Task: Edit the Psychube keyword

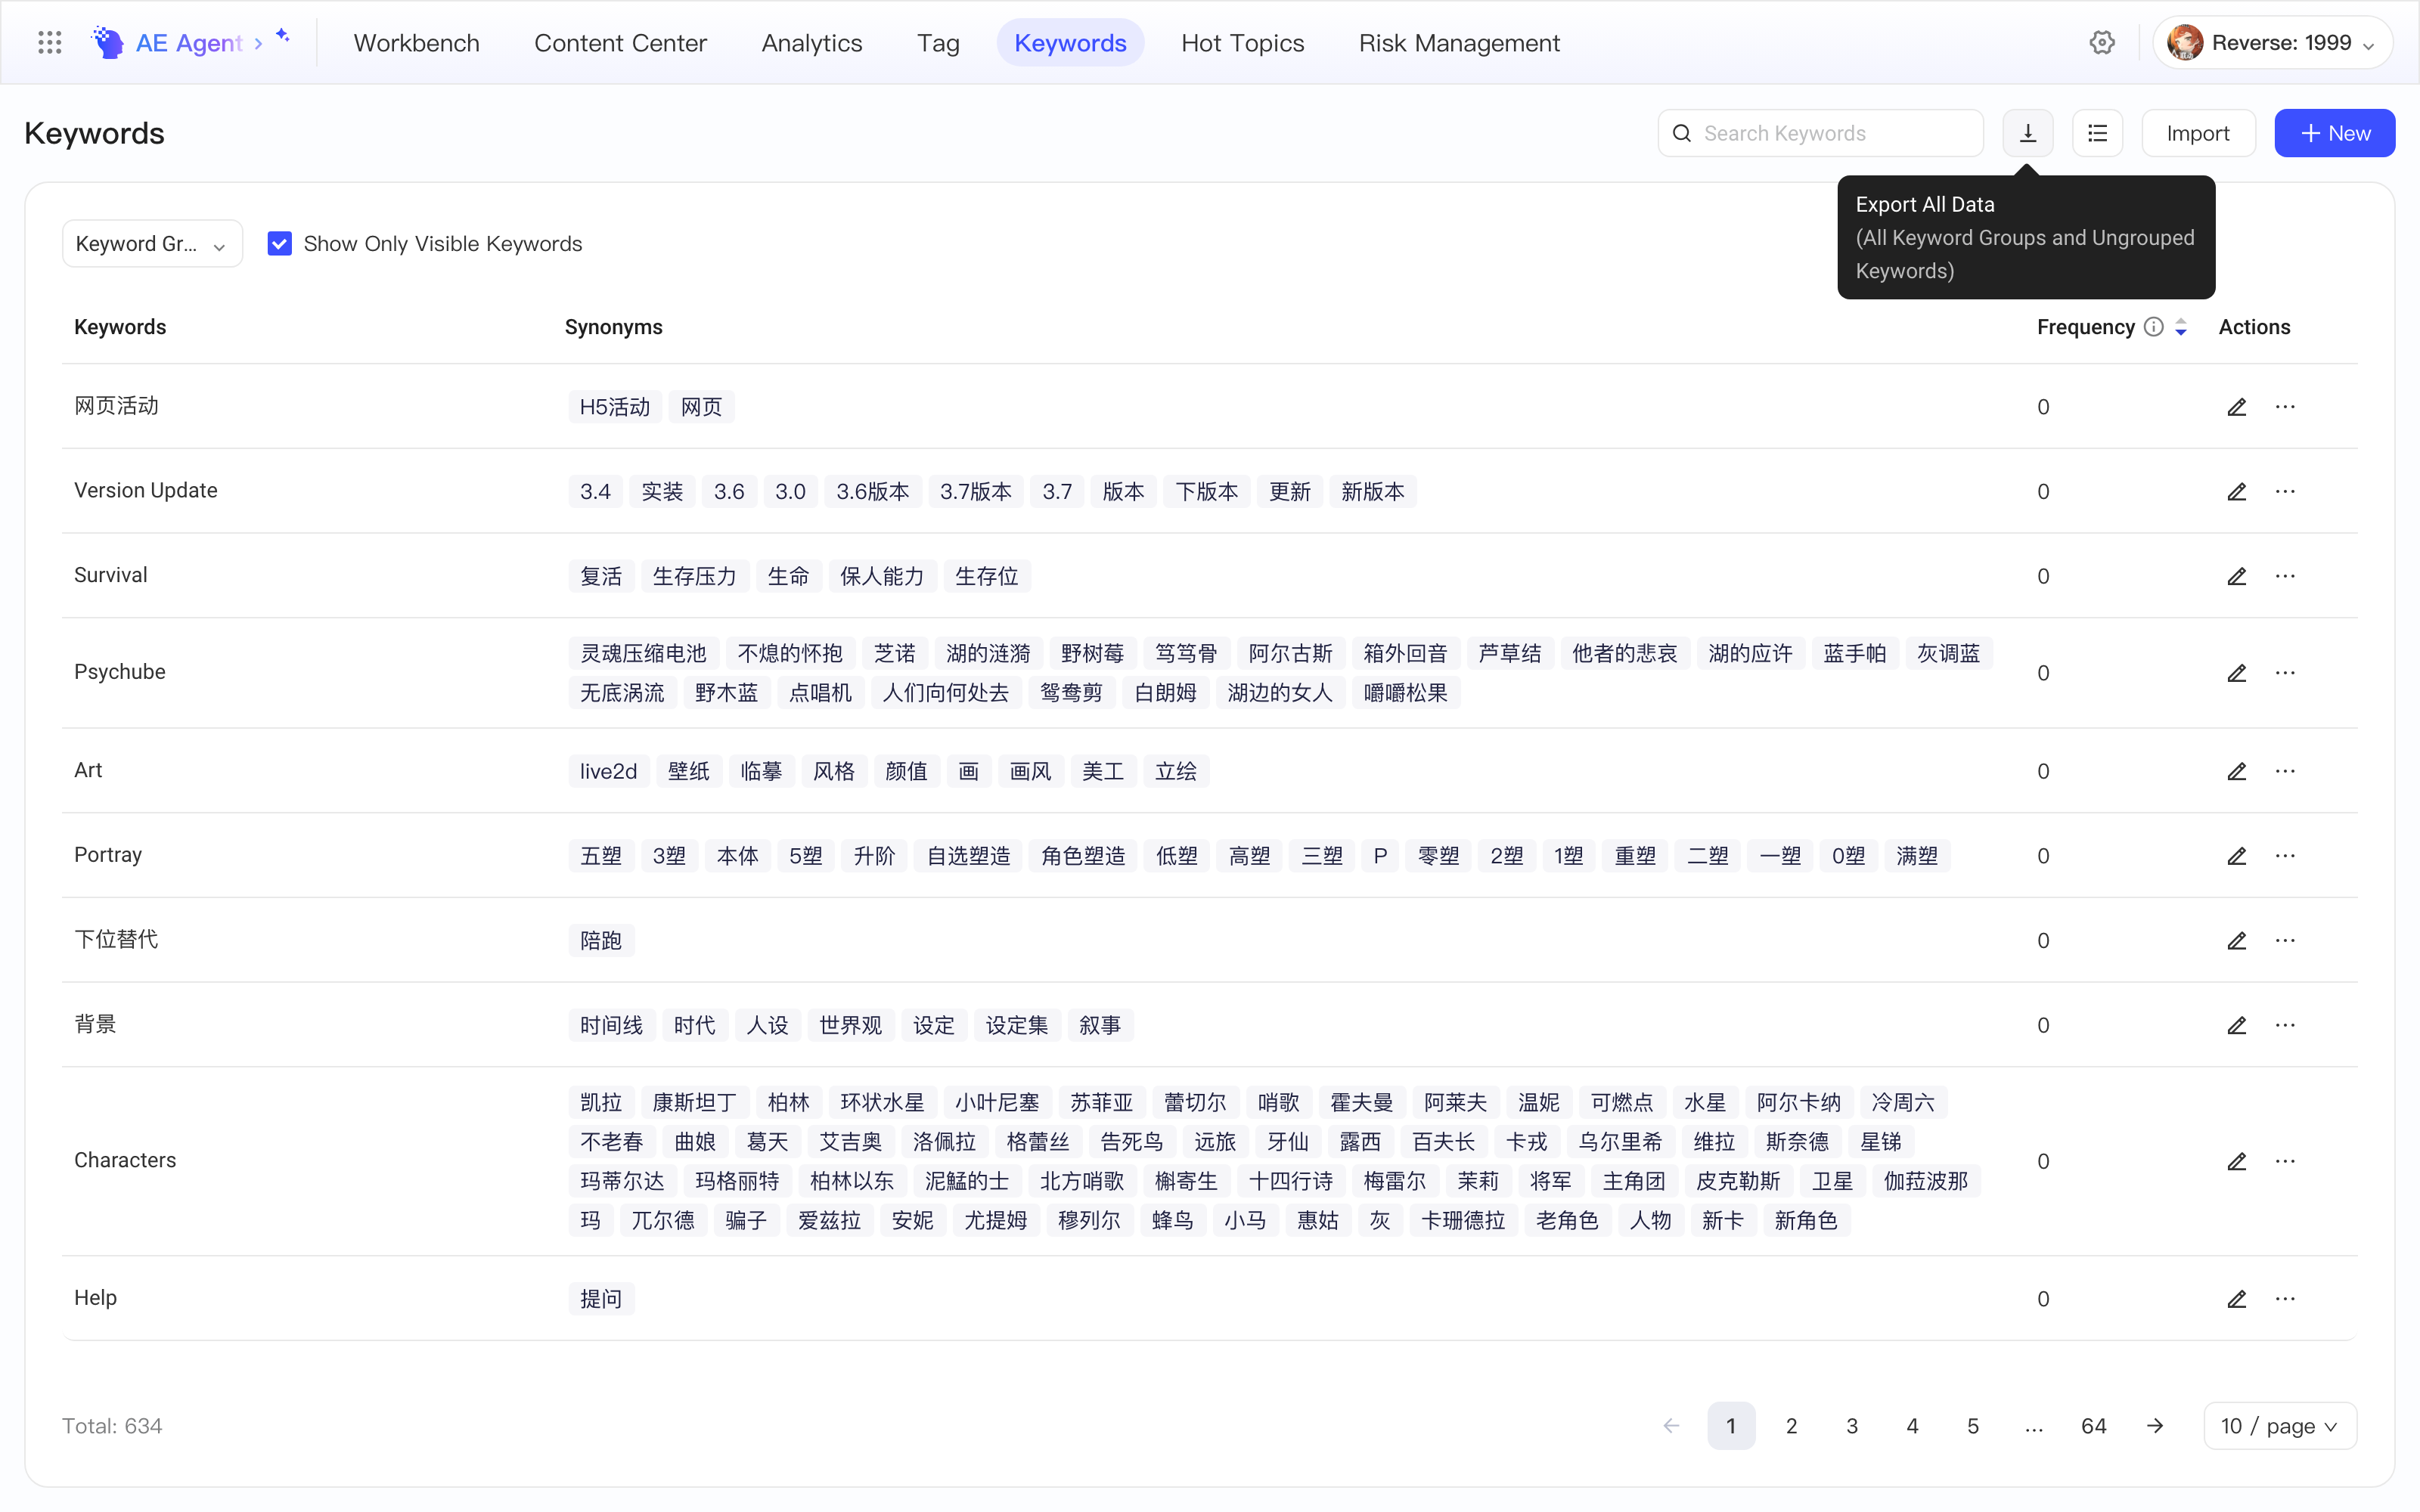Action: [2236, 673]
